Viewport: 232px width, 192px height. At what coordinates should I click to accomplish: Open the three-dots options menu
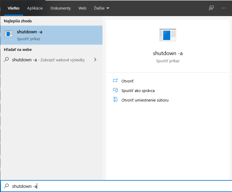point(224,8)
